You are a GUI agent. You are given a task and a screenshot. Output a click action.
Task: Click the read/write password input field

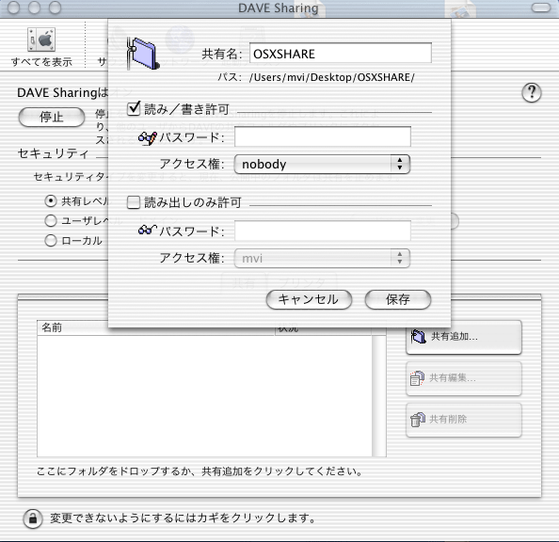click(323, 136)
